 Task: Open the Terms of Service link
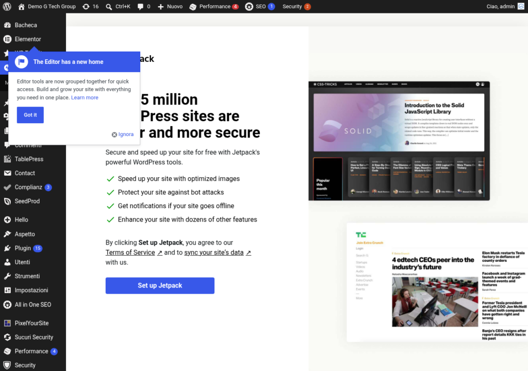point(134,252)
